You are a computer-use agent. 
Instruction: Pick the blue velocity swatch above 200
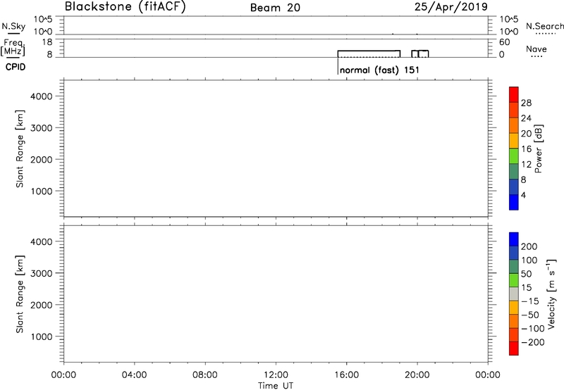[x=514, y=239]
